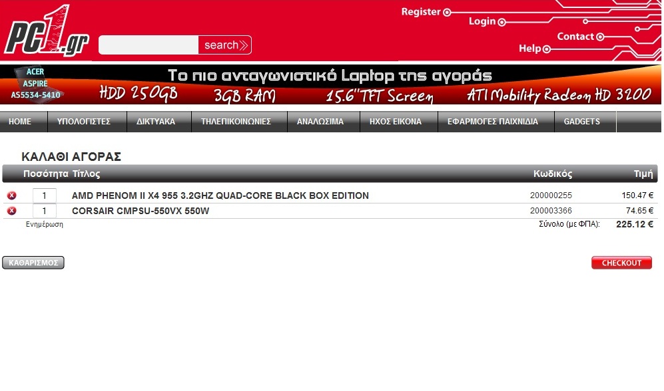Click the search text field
664x391 pixels.
[x=149, y=45]
